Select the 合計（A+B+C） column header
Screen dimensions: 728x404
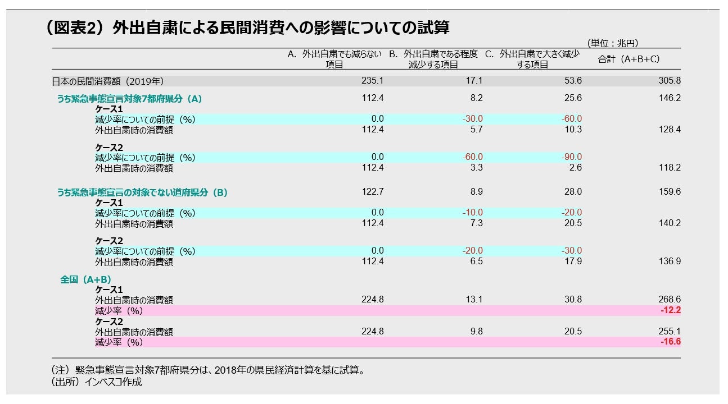coord(629,59)
